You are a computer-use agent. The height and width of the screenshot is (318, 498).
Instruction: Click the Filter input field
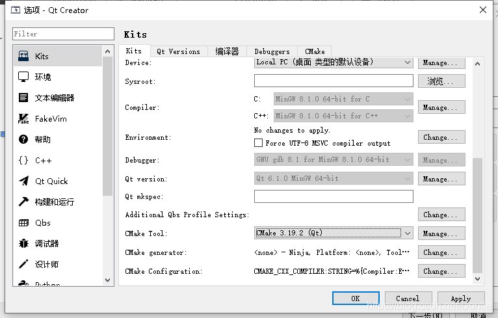[63, 34]
